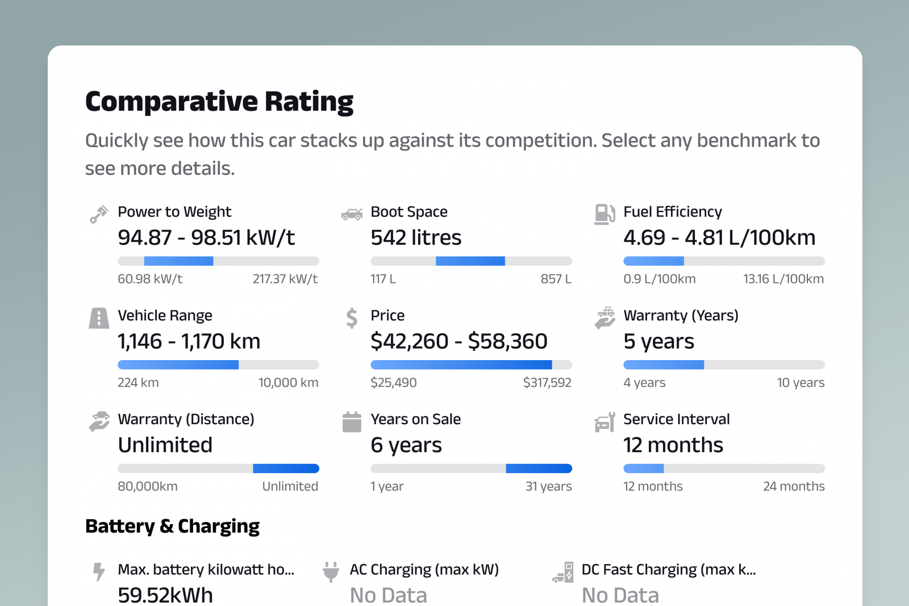Click the Fuel Efficiency progress bar
Image resolution: width=909 pixels, height=606 pixels.
point(724,261)
